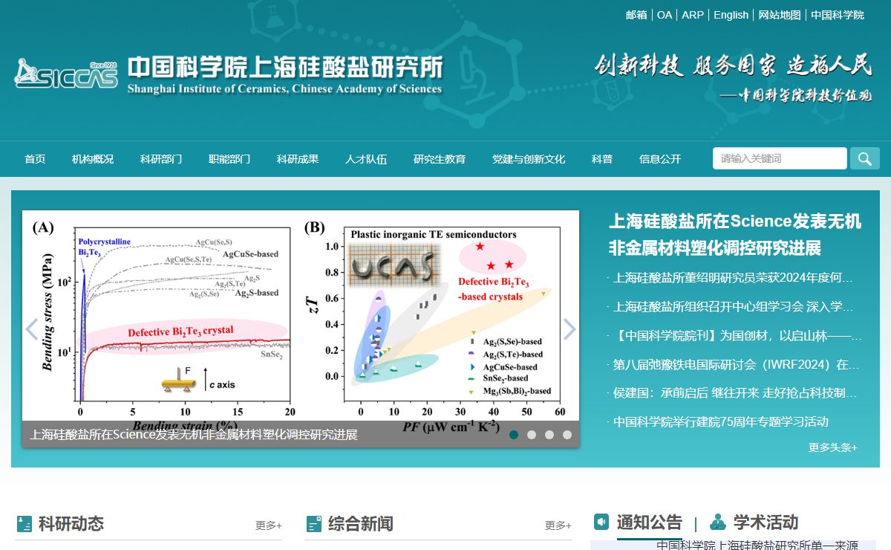Viewport: 891px width, 550px height.
Task: Open 科普 nav menu item
Action: (602, 159)
